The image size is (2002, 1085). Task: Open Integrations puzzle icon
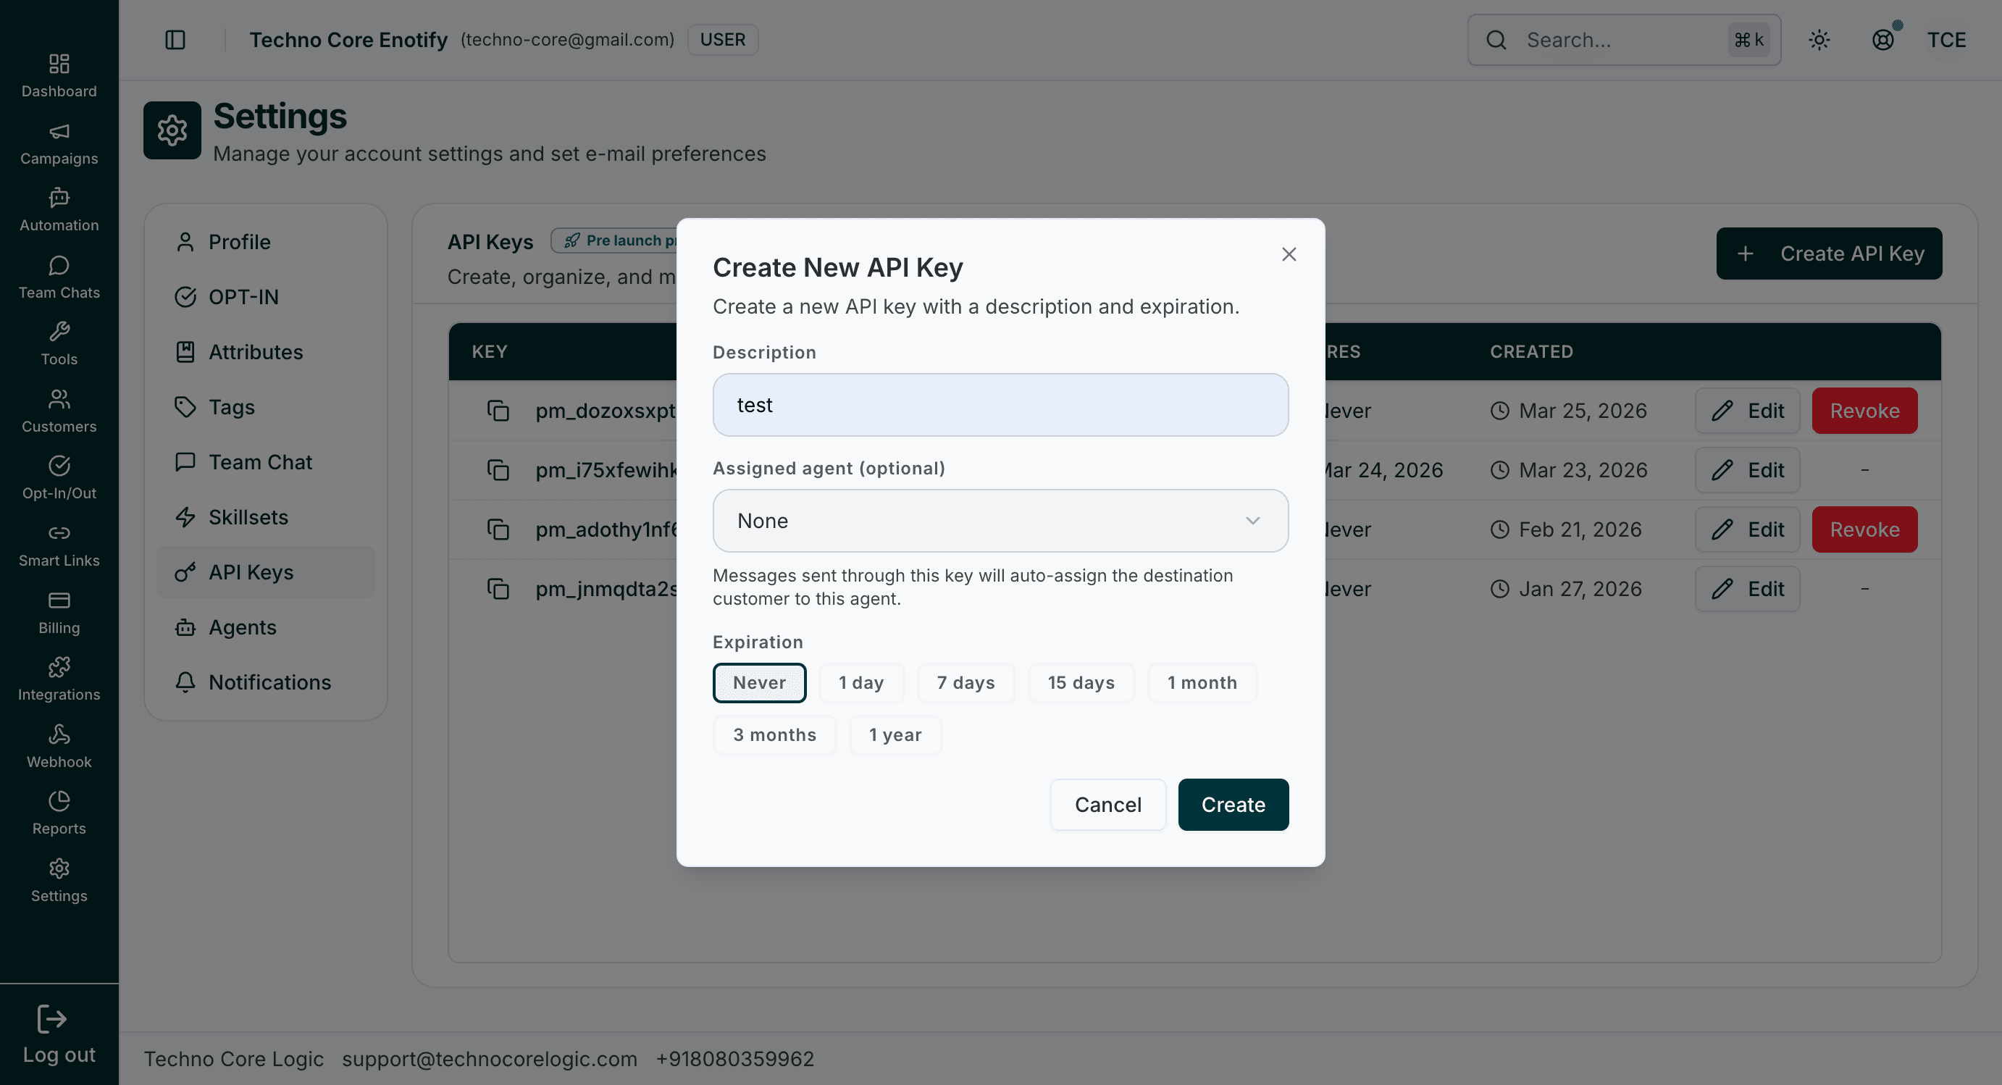(59, 668)
